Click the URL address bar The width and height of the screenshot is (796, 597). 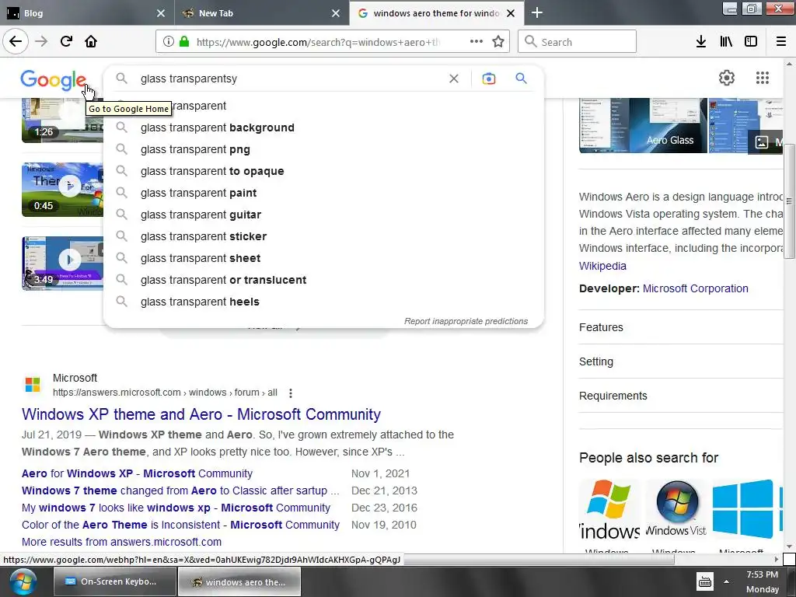point(318,42)
